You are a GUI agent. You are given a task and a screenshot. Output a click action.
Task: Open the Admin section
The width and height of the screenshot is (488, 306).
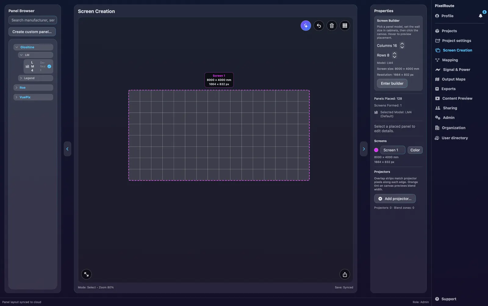point(445,117)
